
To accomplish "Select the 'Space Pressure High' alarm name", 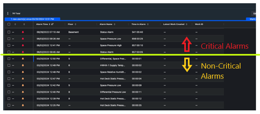I will pos(111,45).
